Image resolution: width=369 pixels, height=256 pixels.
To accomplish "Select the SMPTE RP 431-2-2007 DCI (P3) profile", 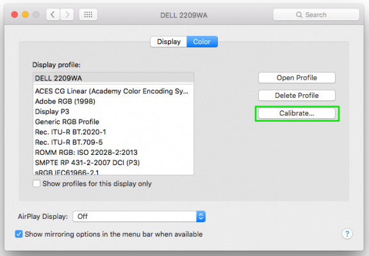I will coord(113,163).
